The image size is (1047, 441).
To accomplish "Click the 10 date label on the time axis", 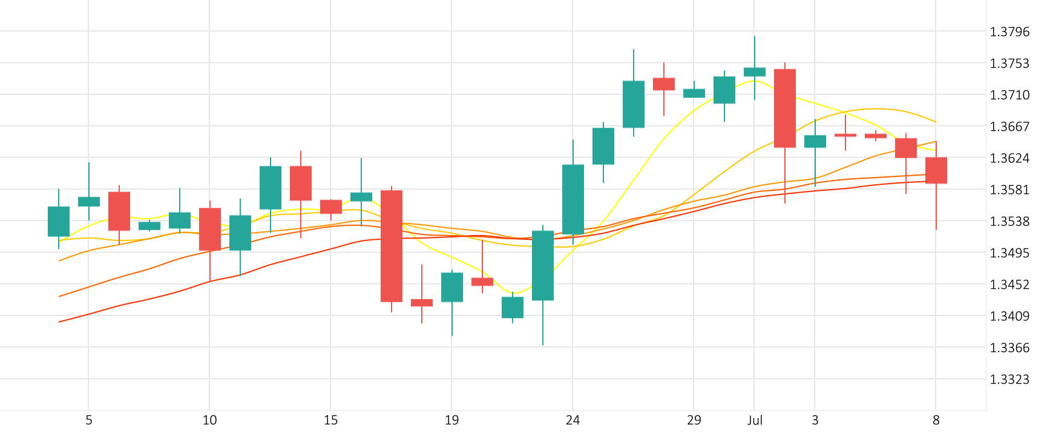I will [x=209, y=420].
